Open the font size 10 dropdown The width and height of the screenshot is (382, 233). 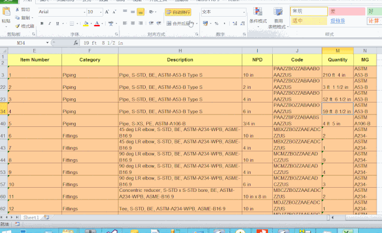(101, 12)
